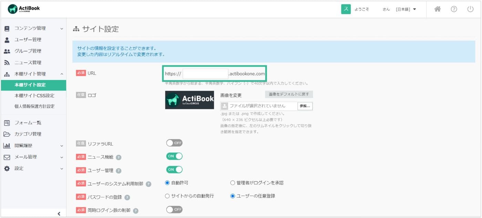Screen dimensions: 482x218
Task: Select 管理者がログインを承認 radio option
Action: click(233, 183)
